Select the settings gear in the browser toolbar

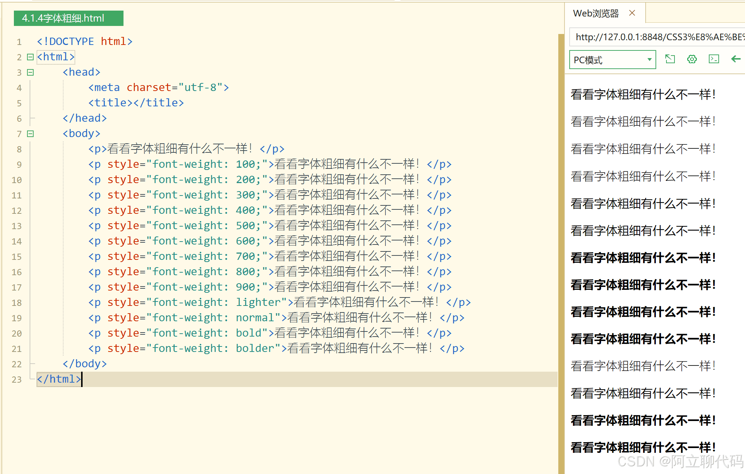click(692, 59)
